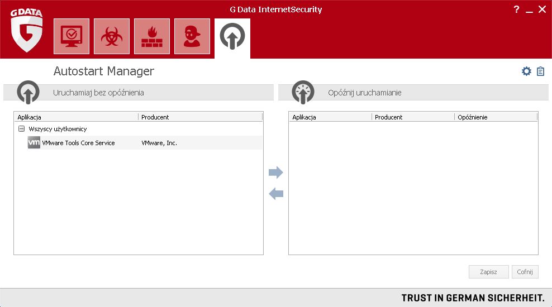Open the virus protection biohazard tab
552x307 pixels.
point(112,36)
